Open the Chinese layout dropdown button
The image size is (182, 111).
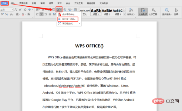(59, 9)
